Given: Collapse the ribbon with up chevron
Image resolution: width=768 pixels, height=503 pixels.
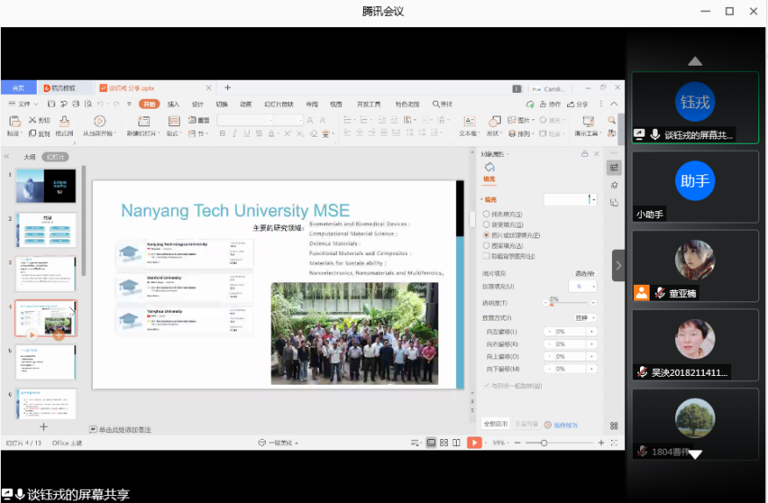Looking at the screenshot, I should 615,103.
